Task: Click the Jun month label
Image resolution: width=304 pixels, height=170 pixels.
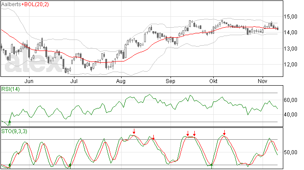Action: pos(29,81)
